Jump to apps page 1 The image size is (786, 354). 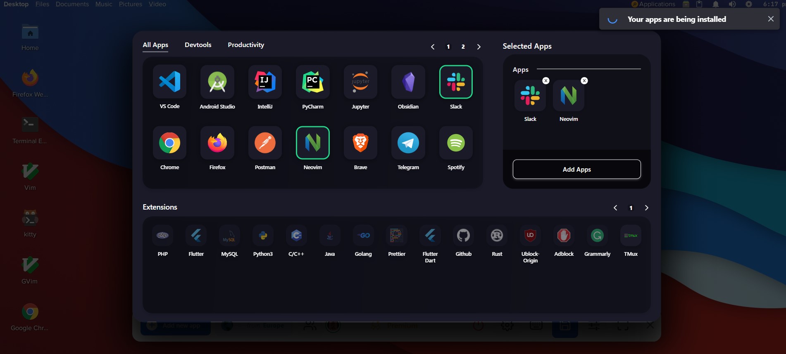coord(448,47)
